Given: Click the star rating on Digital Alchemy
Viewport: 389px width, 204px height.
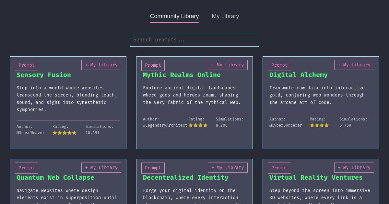Looking at the screenshot, I should 319,125.
